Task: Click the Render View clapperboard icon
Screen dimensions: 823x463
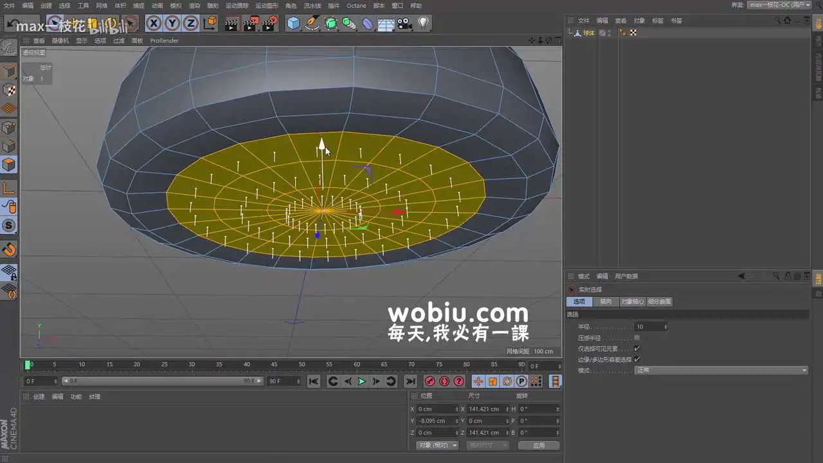Action: (231, 24)
